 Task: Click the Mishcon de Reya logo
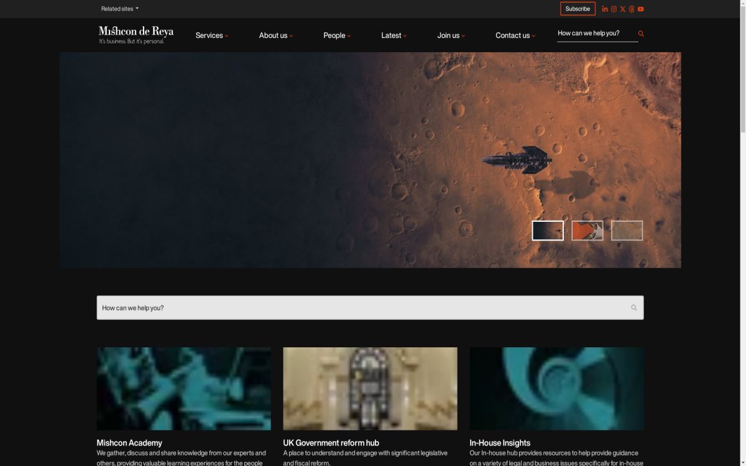(136, 35)
